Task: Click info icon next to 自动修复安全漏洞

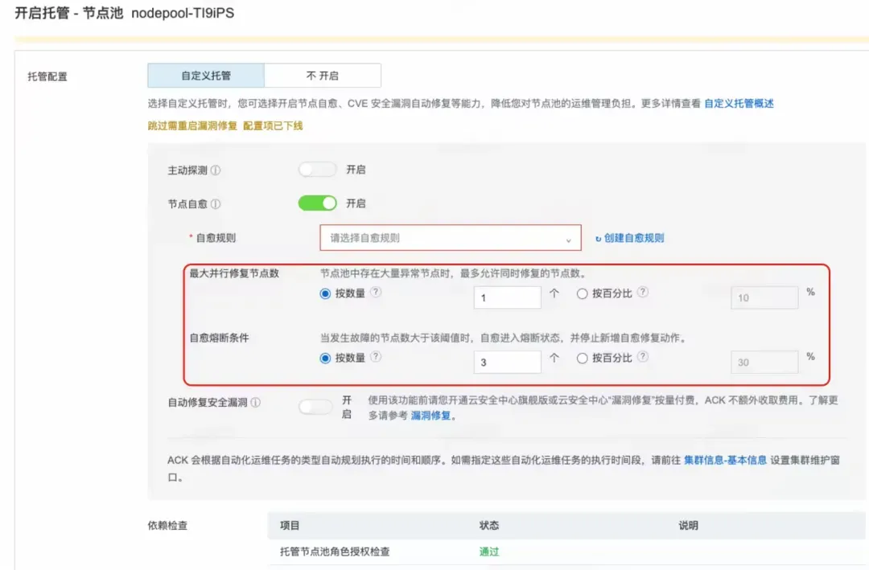Action: pyautogui.click(x=256, y=403)
